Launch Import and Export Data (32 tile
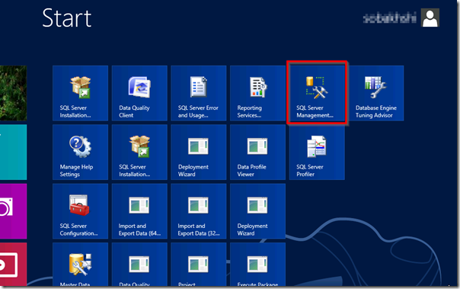This screenshot has width=460, height=289. 199,211
